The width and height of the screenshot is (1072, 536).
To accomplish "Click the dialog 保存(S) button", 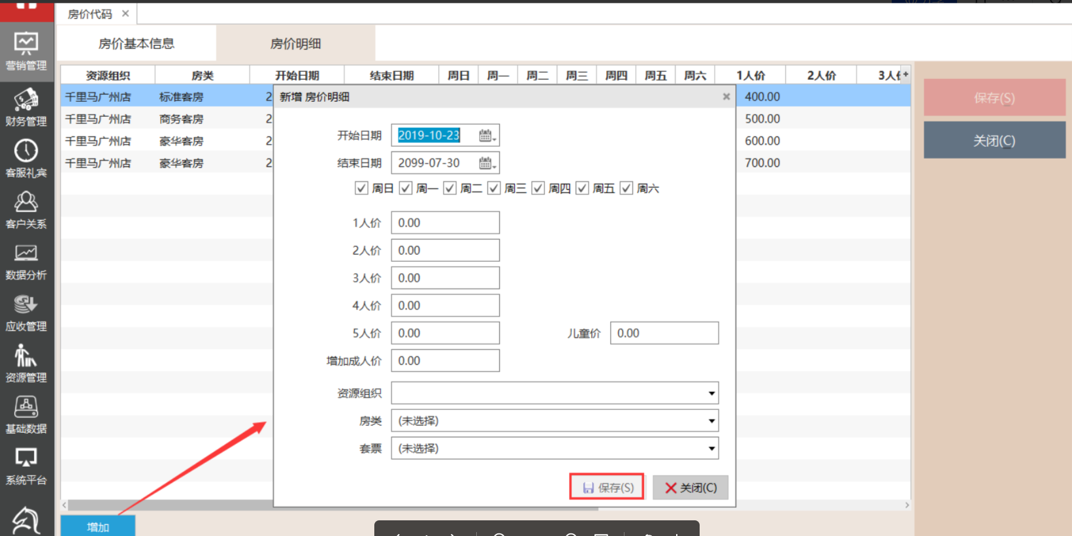I will (607, 487).
